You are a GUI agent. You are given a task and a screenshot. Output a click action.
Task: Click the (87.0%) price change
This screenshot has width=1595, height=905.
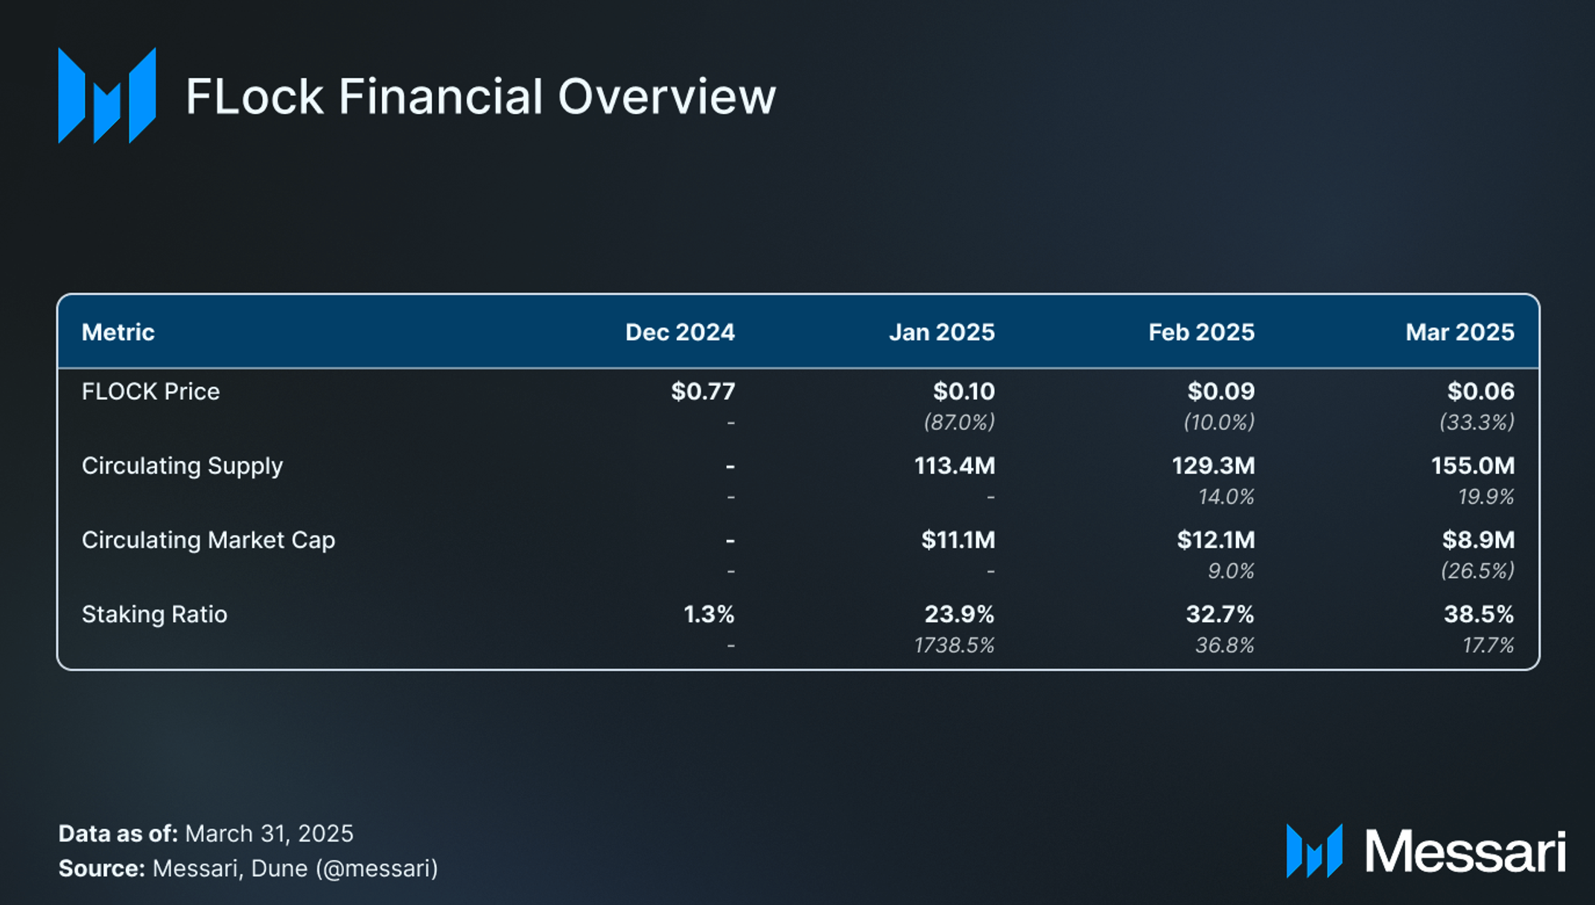click(x=959, y=422)
